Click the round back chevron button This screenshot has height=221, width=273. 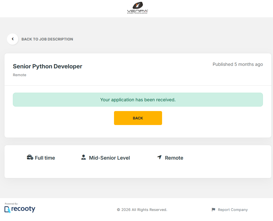pos(13,39)
